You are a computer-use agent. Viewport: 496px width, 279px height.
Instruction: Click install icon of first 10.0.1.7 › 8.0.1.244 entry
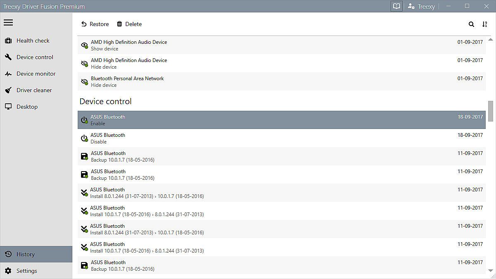(84, 211)
